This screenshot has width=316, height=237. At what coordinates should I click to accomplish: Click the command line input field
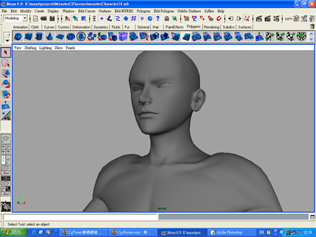click(x=80, y=217)
